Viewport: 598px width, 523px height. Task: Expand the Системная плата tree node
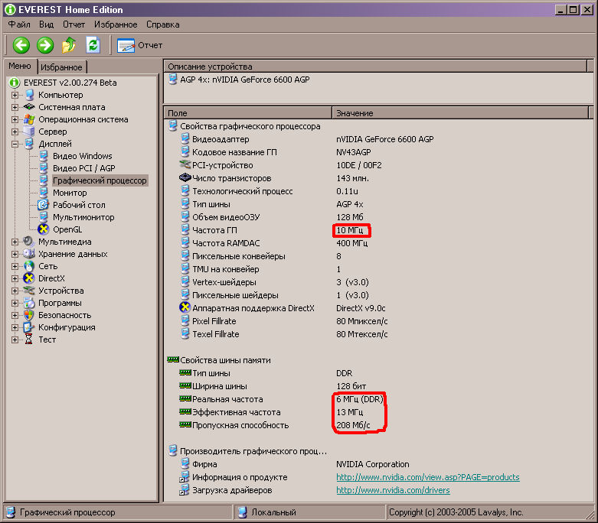pyautogui.click(x=15, y=107)
